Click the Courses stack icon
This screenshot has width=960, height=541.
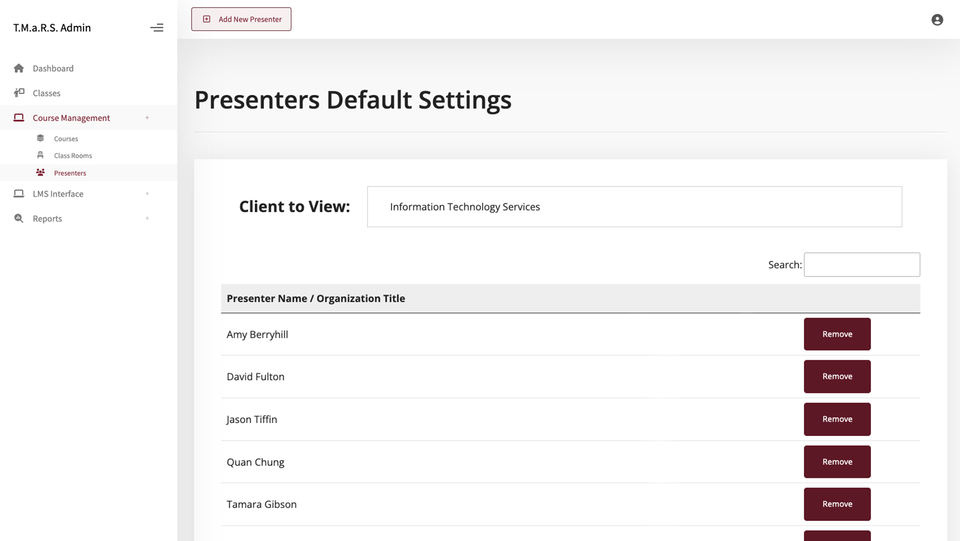(x=40, y=138)
